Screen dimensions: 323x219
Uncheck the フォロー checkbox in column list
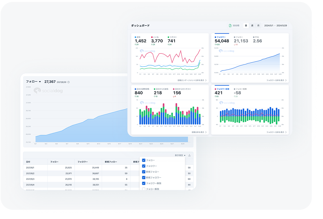[x=144, y=160]
